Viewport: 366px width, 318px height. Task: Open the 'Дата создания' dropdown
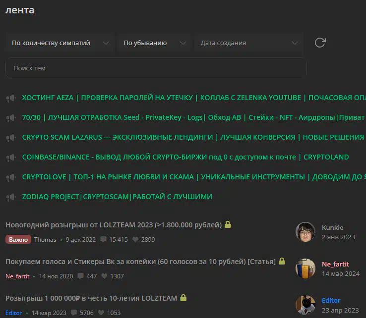coord(249,43)
